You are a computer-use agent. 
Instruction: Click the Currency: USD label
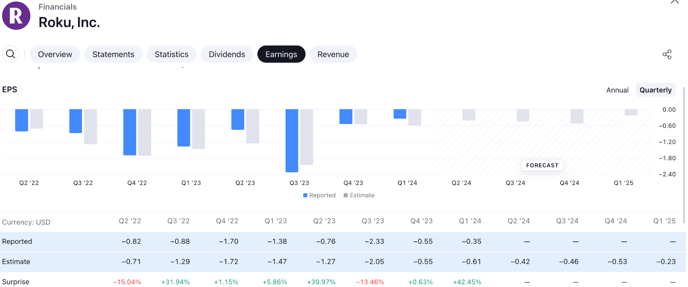click(x=26, y=222)
